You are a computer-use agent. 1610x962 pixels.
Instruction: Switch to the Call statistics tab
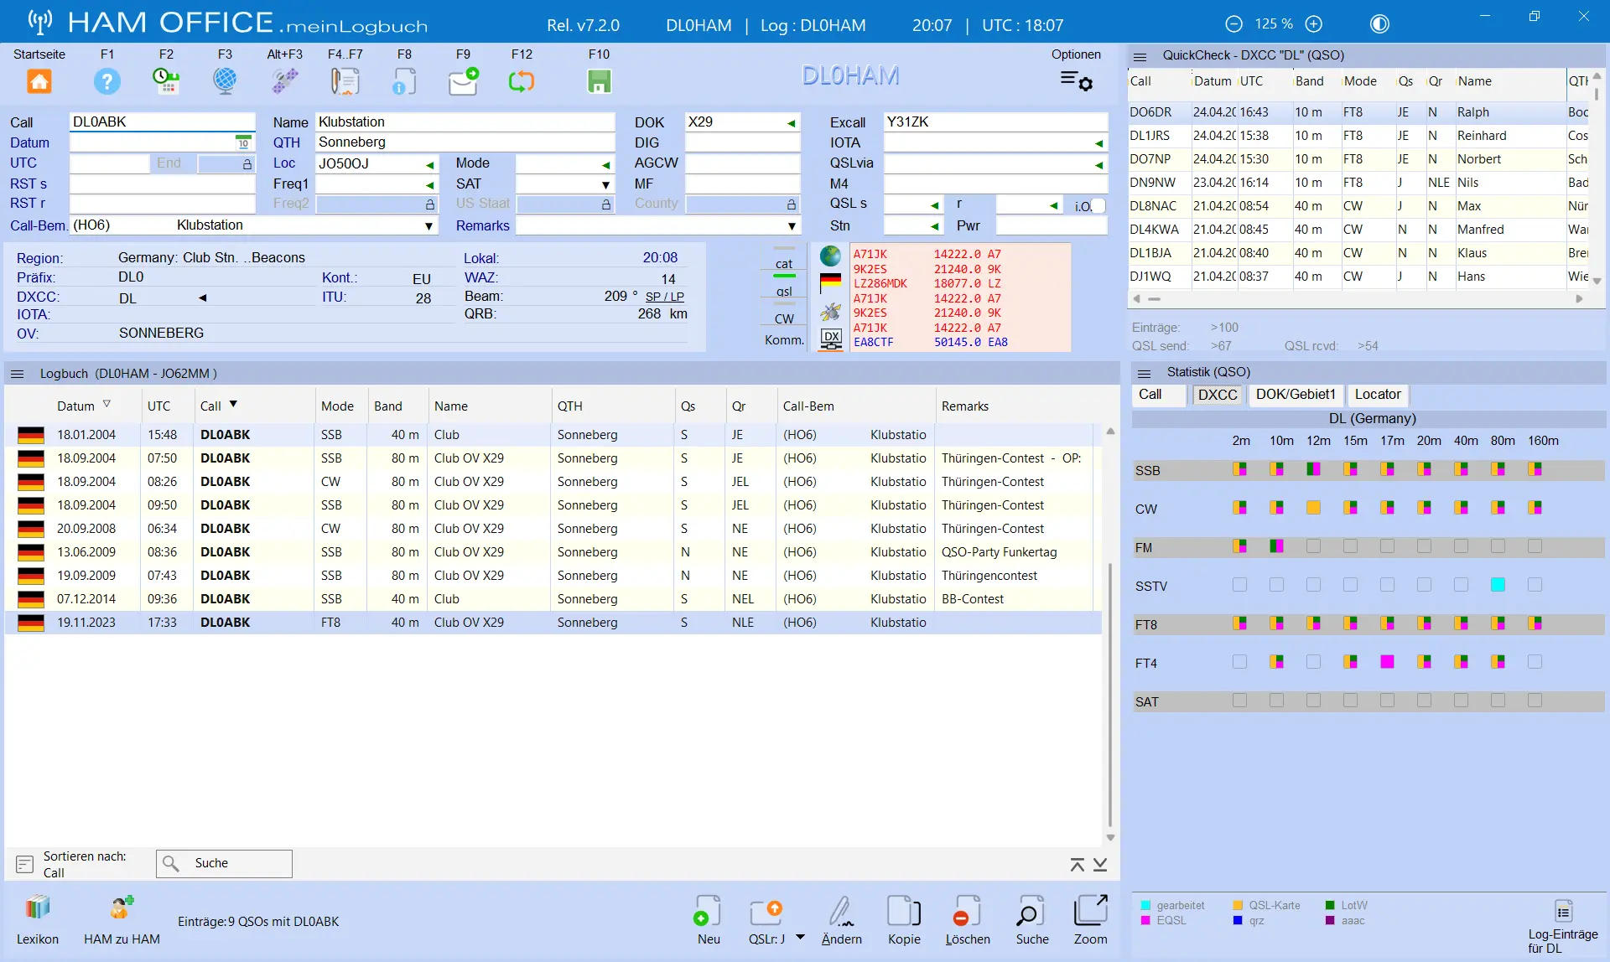point(1159,395)
